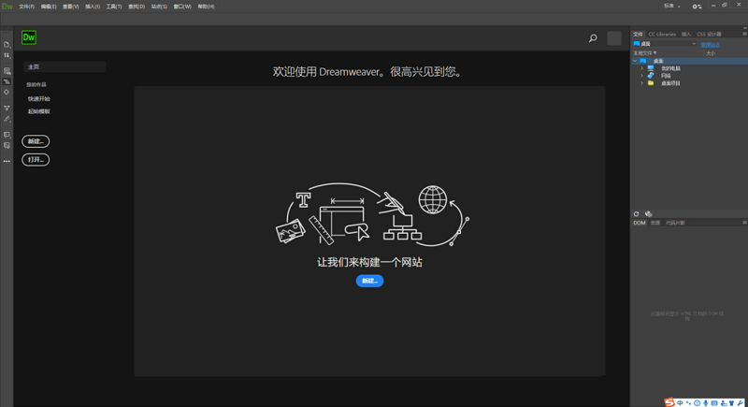
Task: Expand the 网络 tree node
Action: (641, 76)
